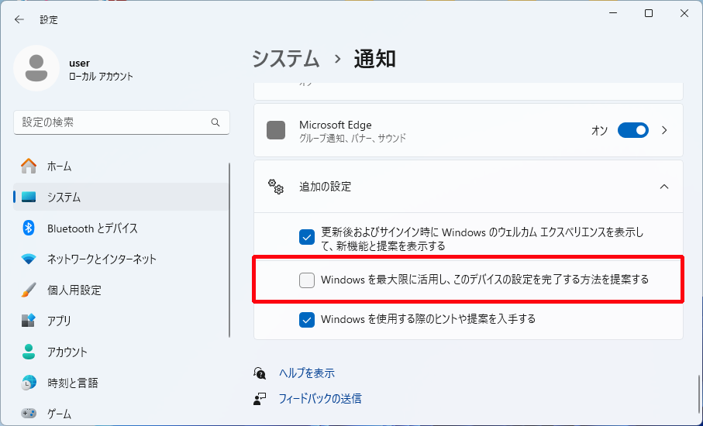Uncheck the Windows tips and suggestions checkbox
This screenshot has width=703, height=426.
(307, 319)
